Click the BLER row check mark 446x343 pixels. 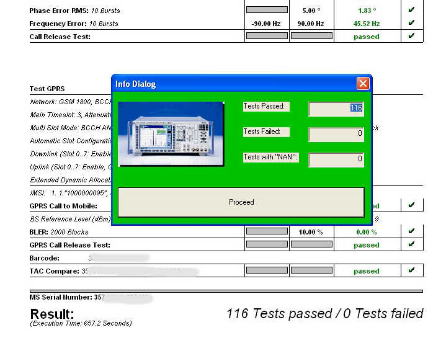pos(411,231)
